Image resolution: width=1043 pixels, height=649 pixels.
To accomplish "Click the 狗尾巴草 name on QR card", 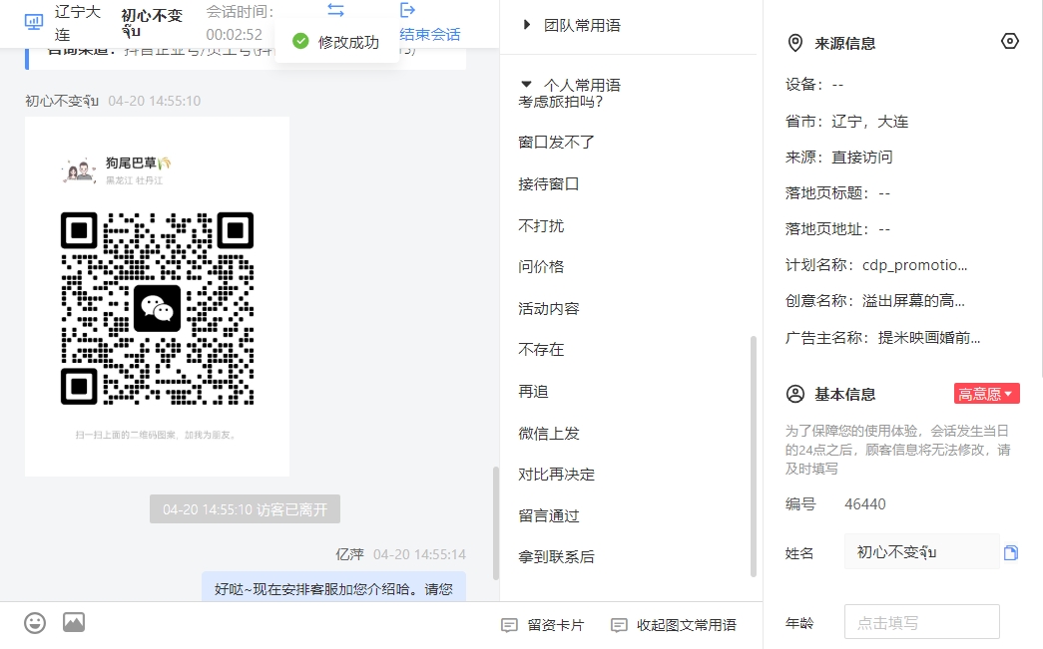I will coord(137,162).
